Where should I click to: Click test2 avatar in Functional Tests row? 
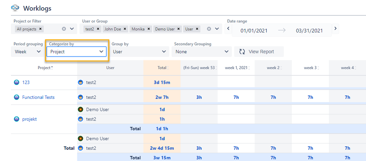81,97
